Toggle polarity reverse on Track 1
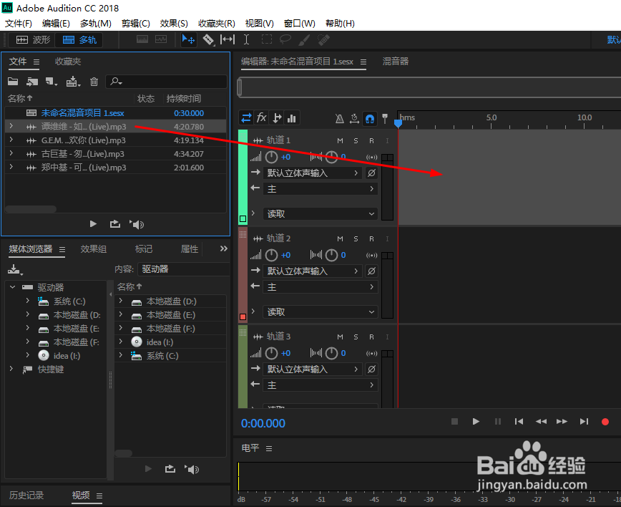This screenshot has width=621, height=507. [x=371, y=173]
